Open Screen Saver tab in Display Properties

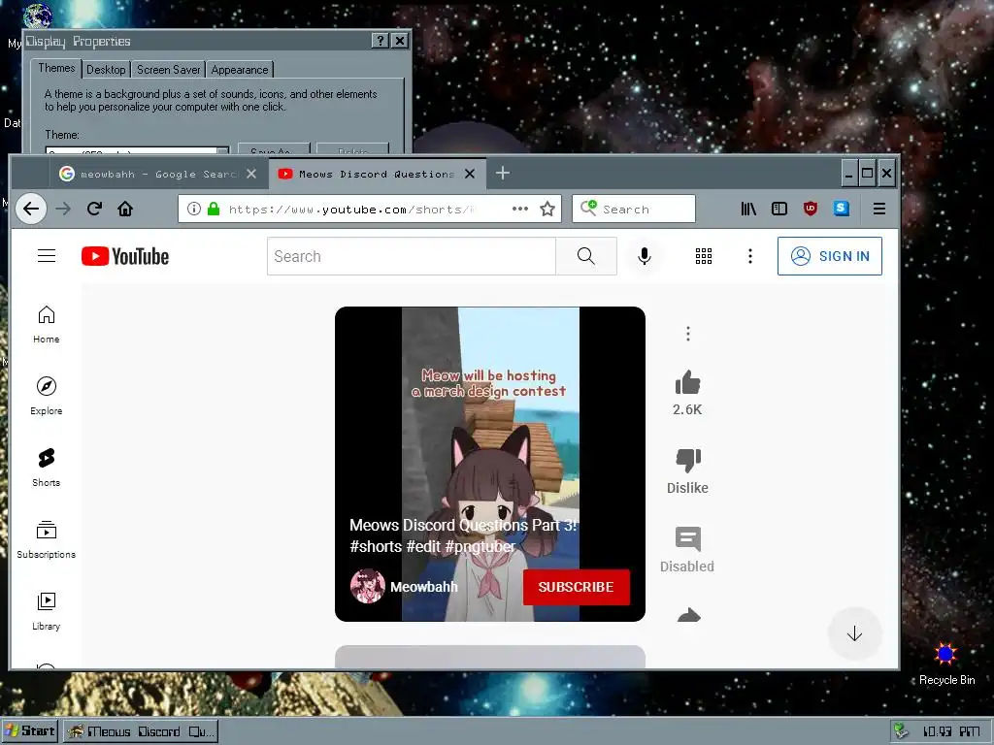(x=168, y=70)
